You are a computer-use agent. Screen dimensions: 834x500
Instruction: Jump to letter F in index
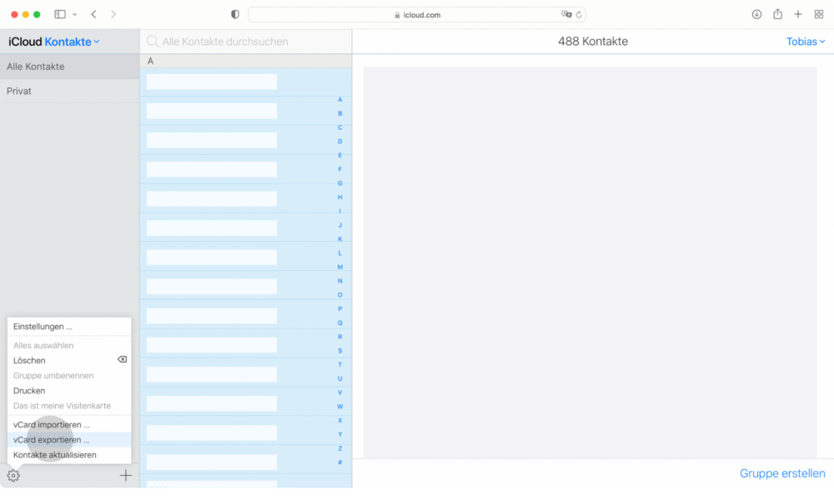[340, 169]
